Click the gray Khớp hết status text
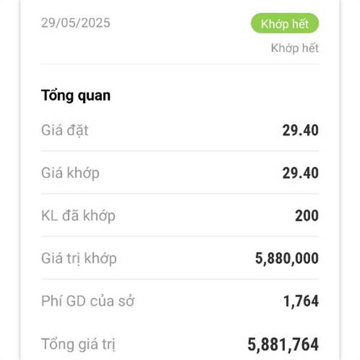Image resolution: width=360 pixels, height=360 pixels. [x=294, y=48]
